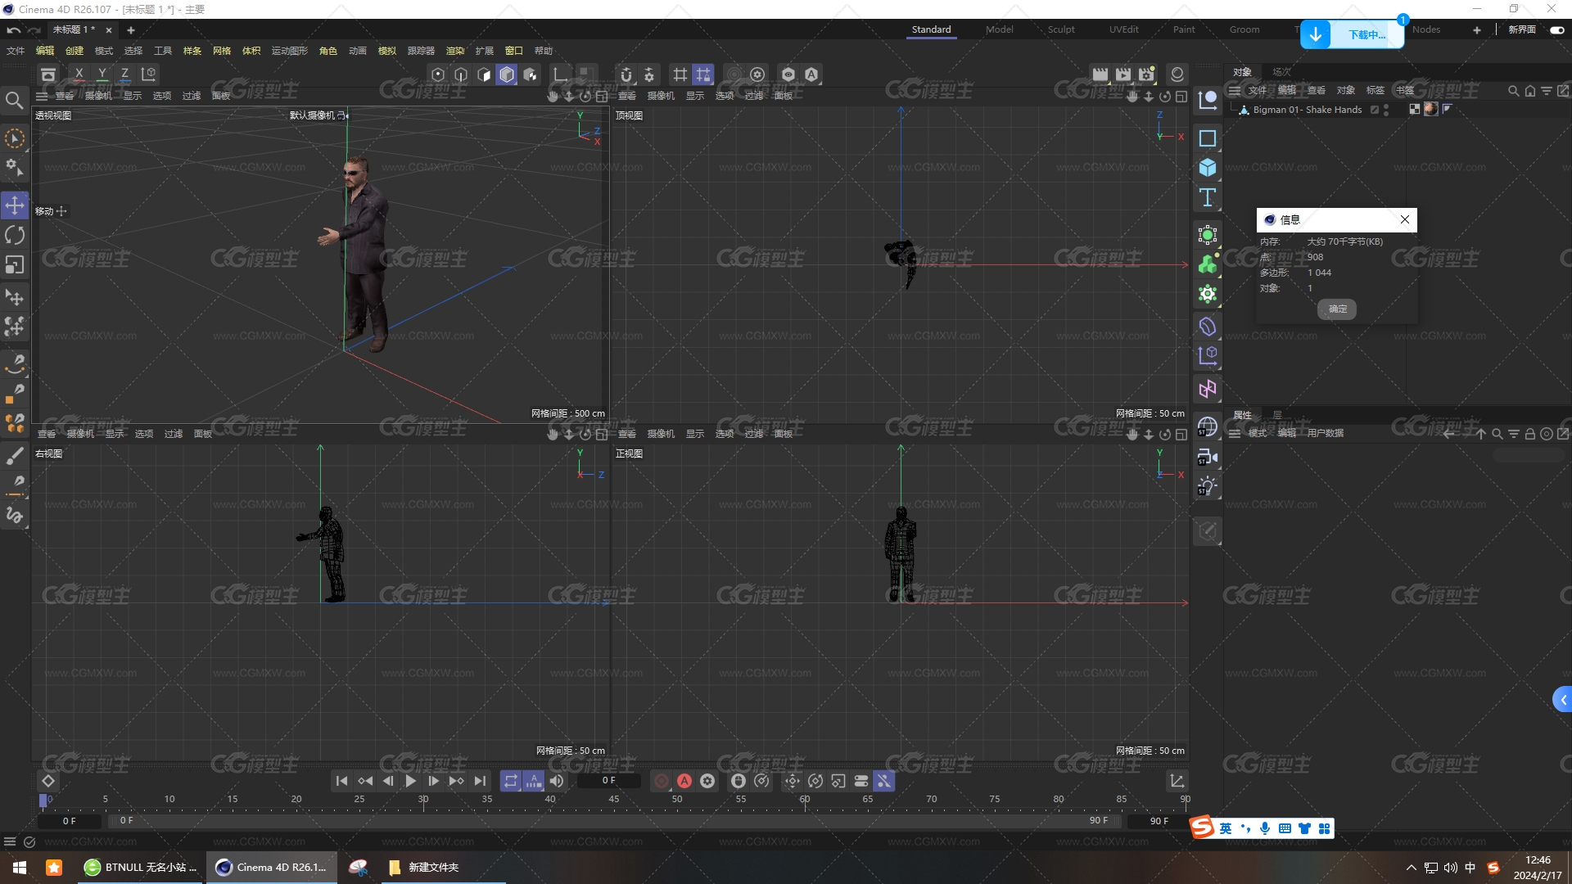This screenshot has height=884, width=1572.
Task: Open the 运动图形 main menu
Action: pos(290,51)
